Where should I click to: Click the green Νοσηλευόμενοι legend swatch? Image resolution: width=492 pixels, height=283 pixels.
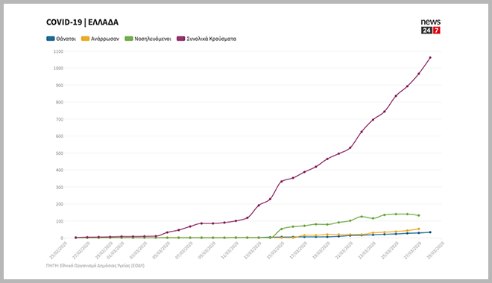coord(129,39)
